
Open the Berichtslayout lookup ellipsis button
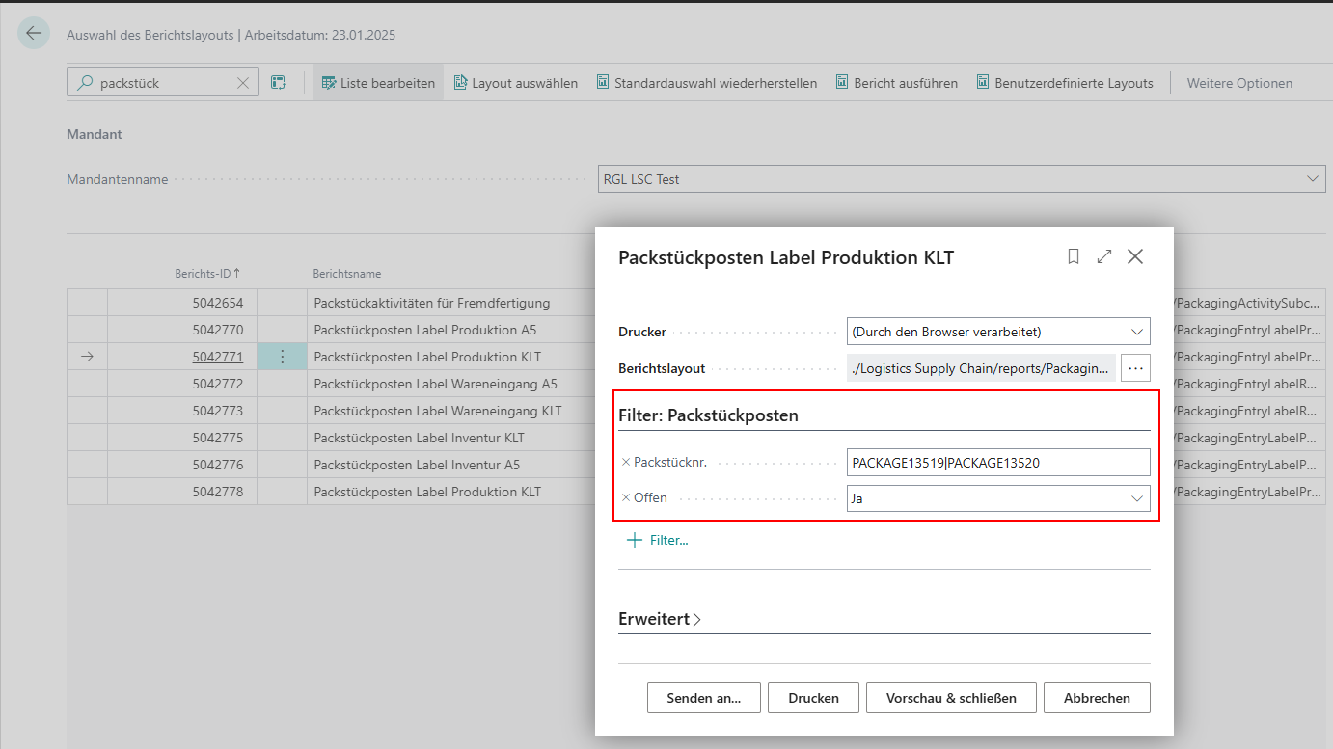point(1135,367)
